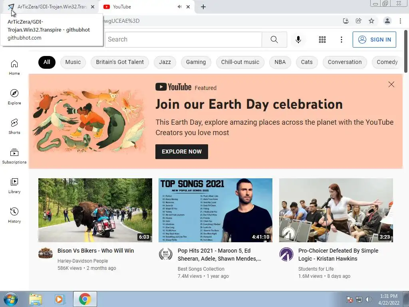409x307 pixels.
Task: Open Harley-Davidson People channel link
Action: click(83, 261)
